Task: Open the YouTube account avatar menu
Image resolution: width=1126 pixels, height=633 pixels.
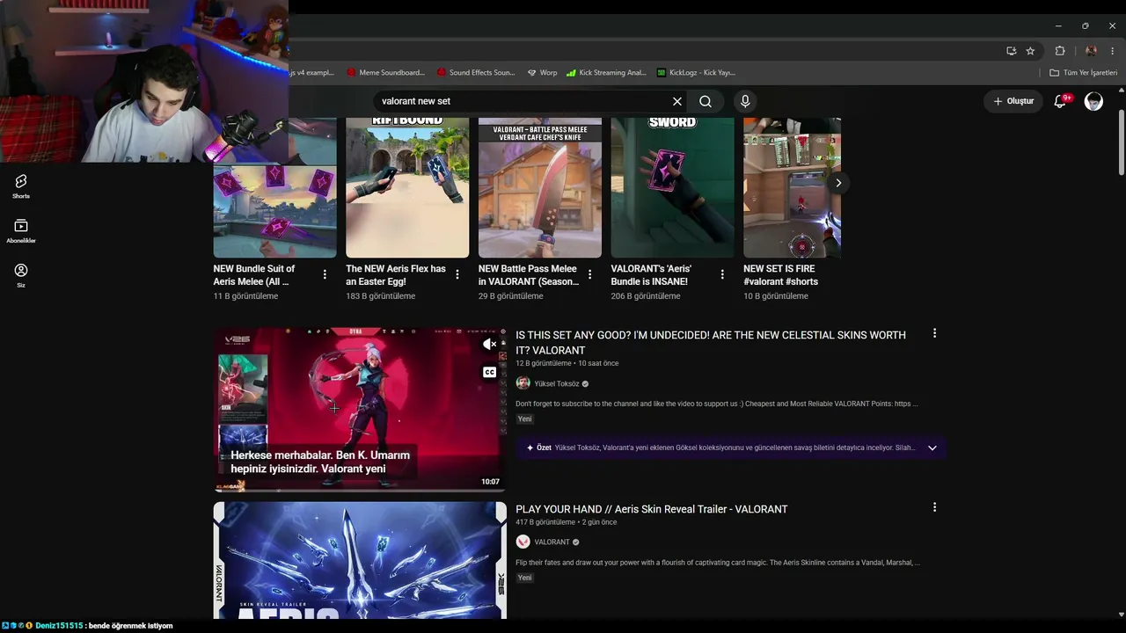Action: 1093,101
